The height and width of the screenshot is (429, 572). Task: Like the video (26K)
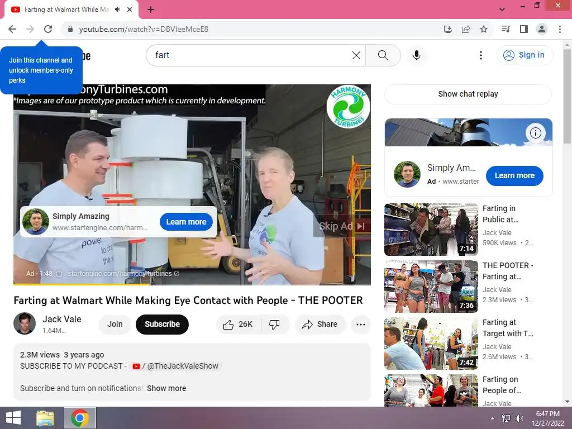click(239, 325)
